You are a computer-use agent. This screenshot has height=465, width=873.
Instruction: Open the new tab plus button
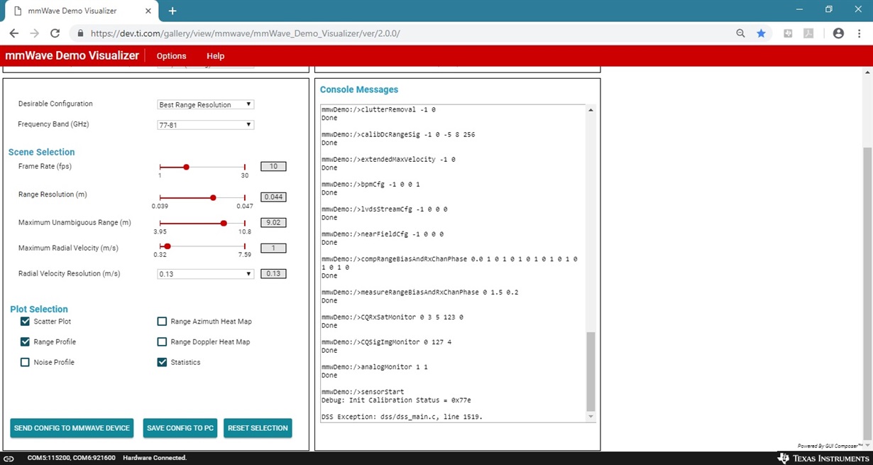click(172, 11)
